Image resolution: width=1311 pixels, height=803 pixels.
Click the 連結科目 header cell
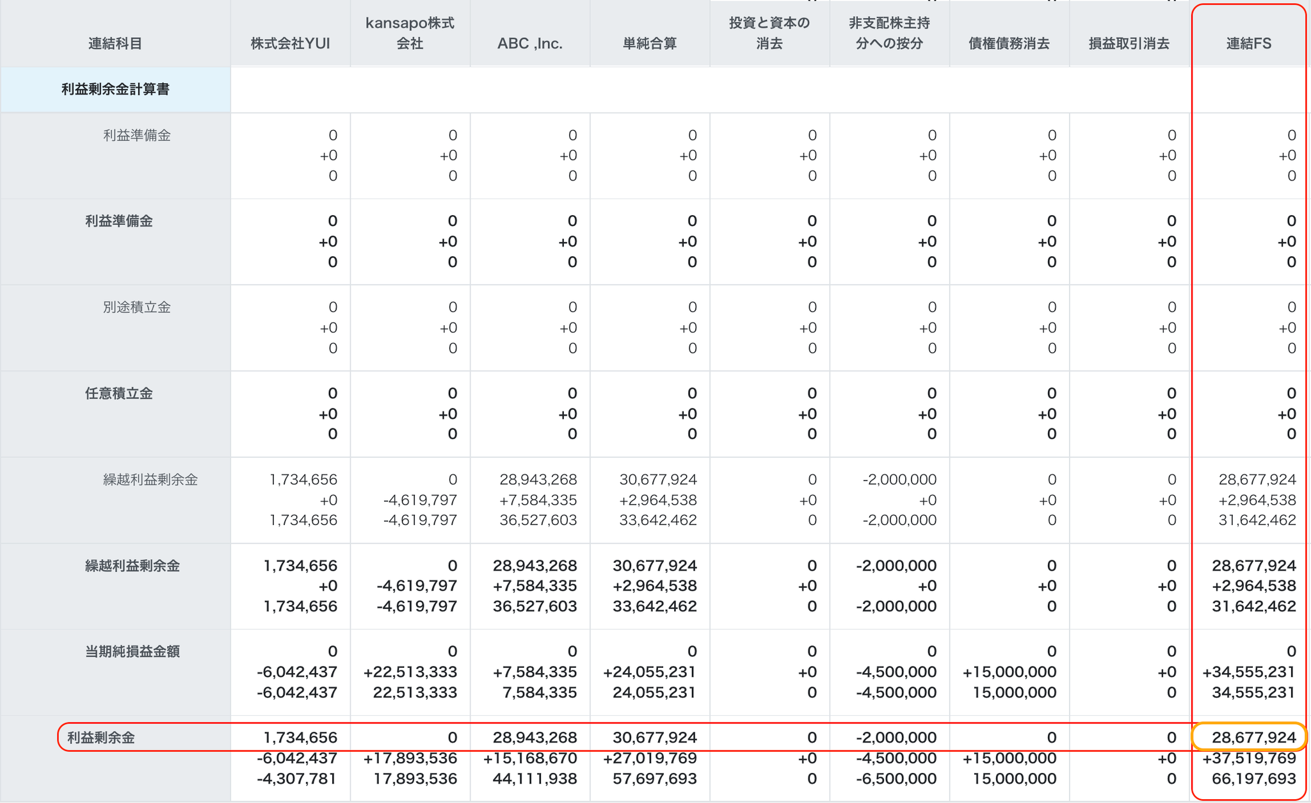[115, 44]
